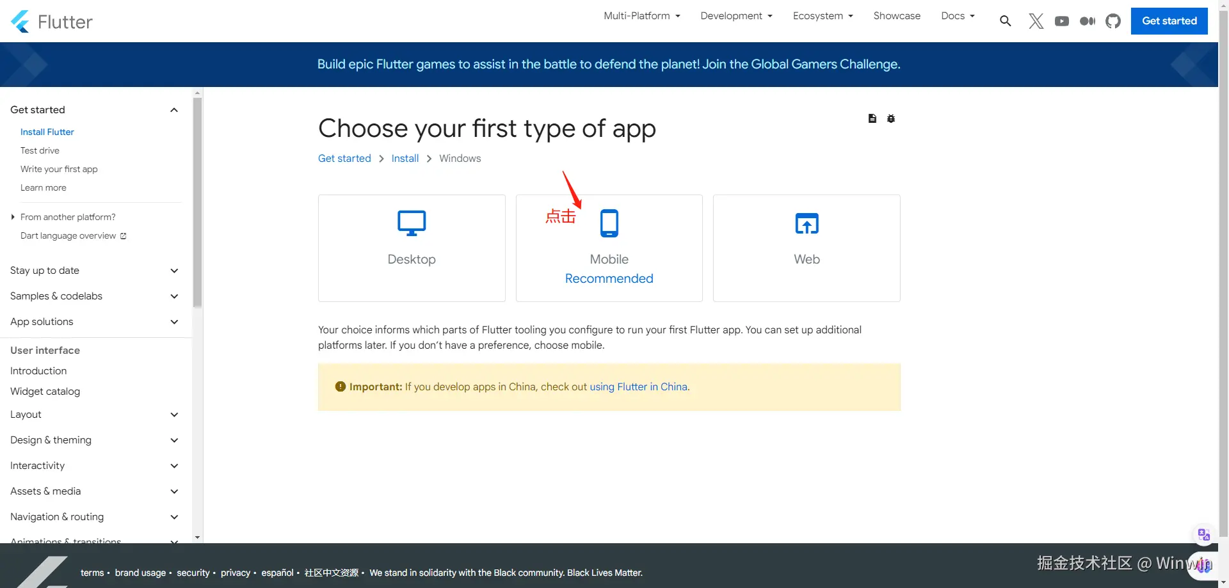
Task: Open the site search magnifier icon
Action: tap(1006, 21)
